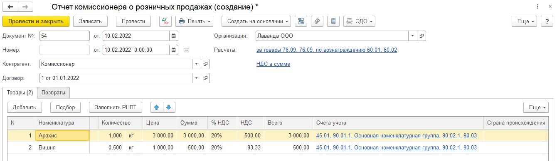Select quantity 0,500 in Вишня row
This screenshot has width=557, height=161.
coord(111,147)
